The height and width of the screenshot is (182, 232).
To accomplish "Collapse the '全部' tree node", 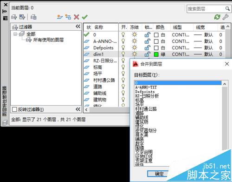I will 15,34.
